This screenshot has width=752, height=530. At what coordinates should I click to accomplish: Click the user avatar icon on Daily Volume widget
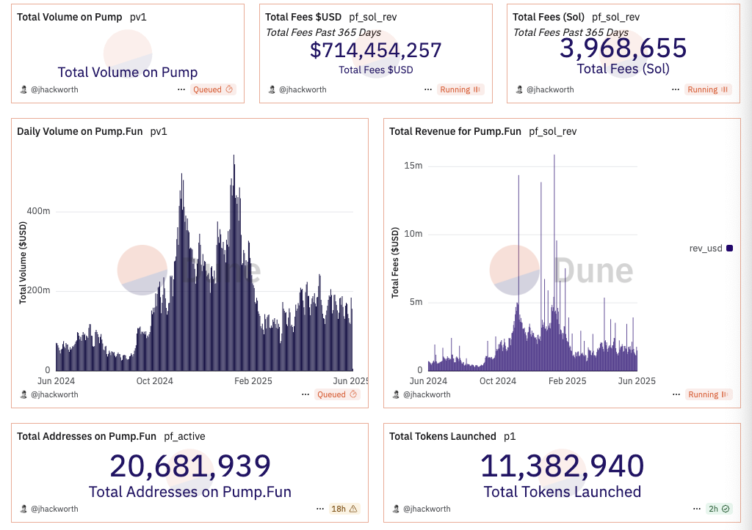(x=23, y=394)
